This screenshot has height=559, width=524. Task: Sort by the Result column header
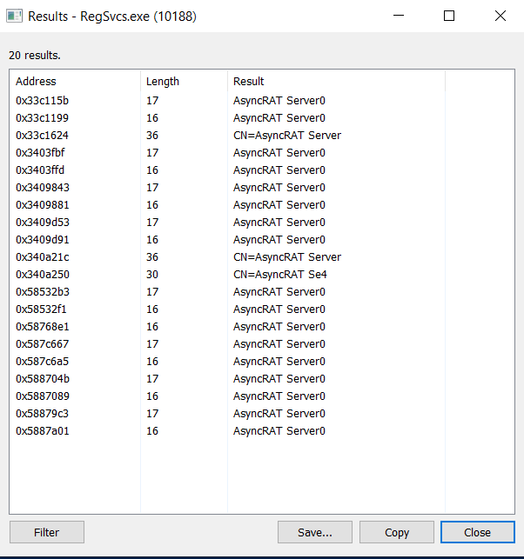(x=335, y=82)
